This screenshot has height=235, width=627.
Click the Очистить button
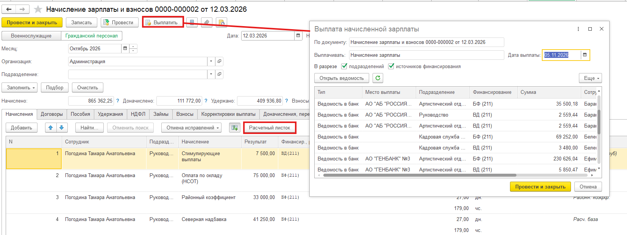coord(87,87)
